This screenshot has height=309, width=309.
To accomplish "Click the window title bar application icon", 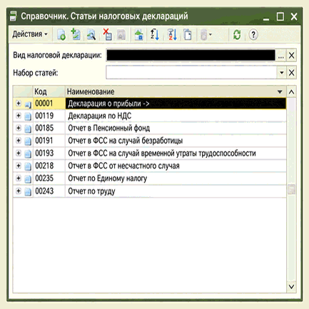I will coord(14,16).
